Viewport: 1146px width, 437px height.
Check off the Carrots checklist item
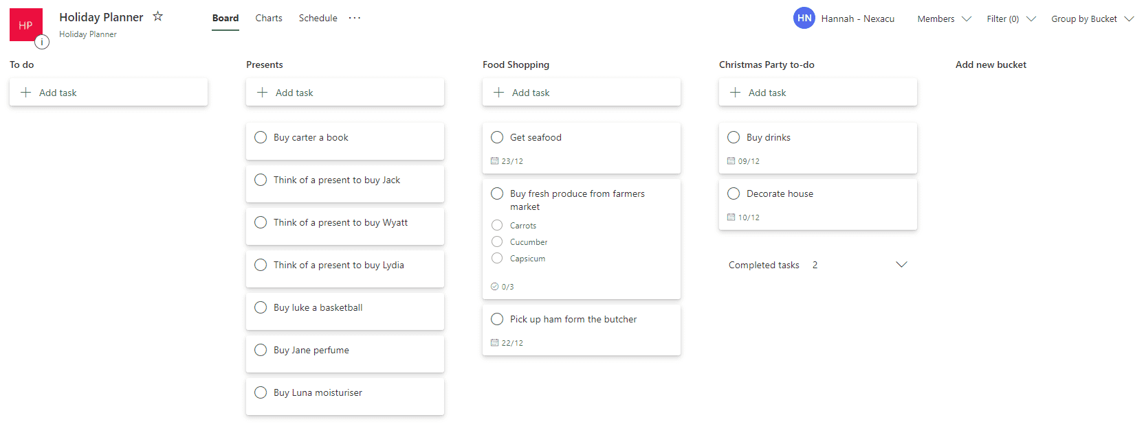click(497, 225)
